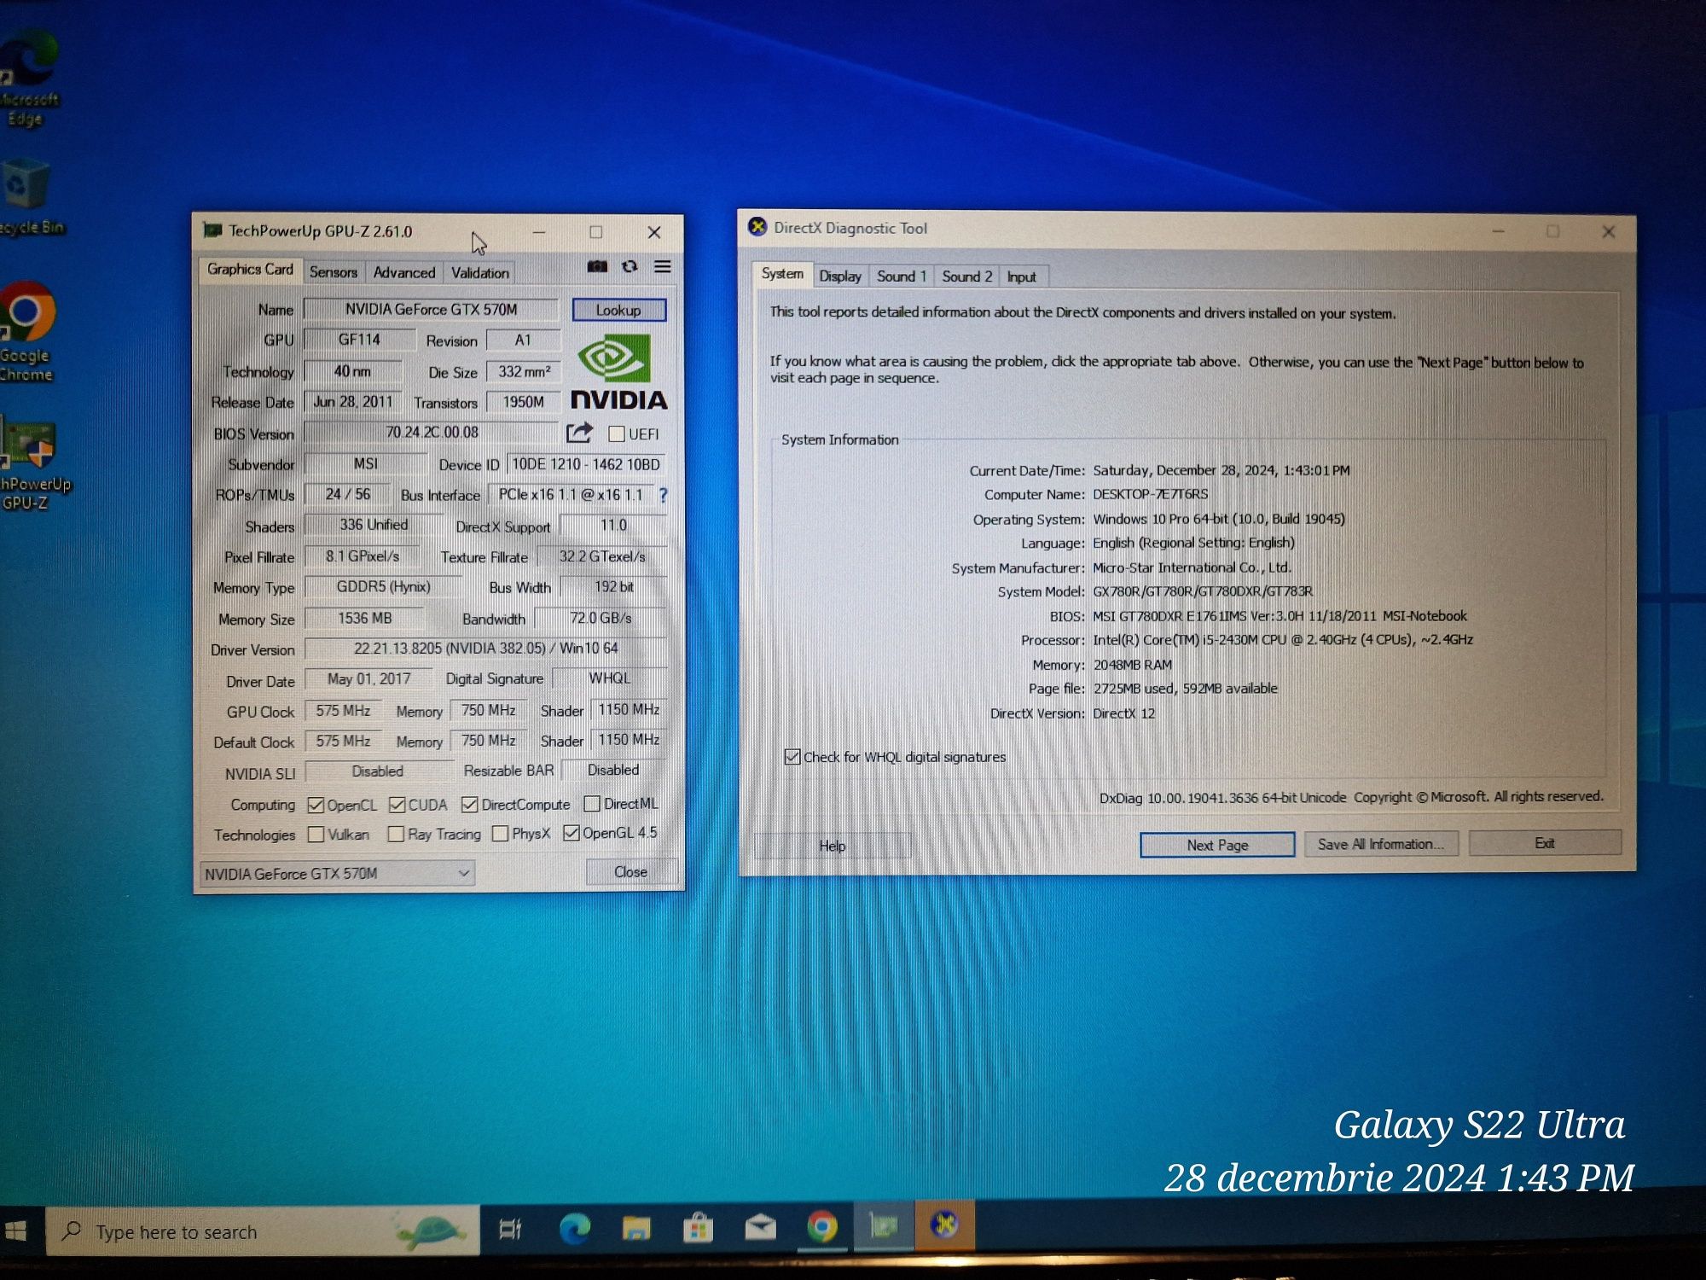Click the Computer Name DESKTOP-7E7T6RS text

[1150, 494]
